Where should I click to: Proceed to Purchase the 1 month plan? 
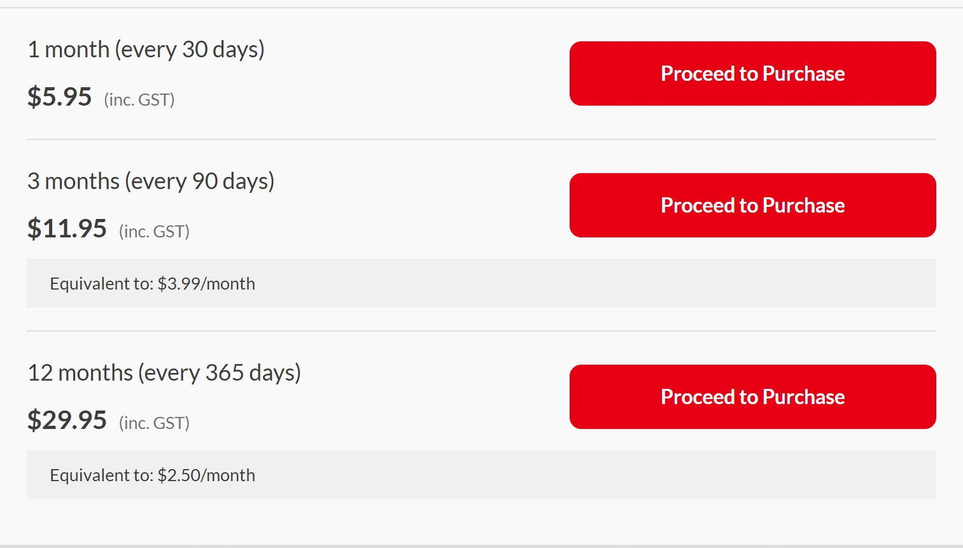click(x=752, y=74)
